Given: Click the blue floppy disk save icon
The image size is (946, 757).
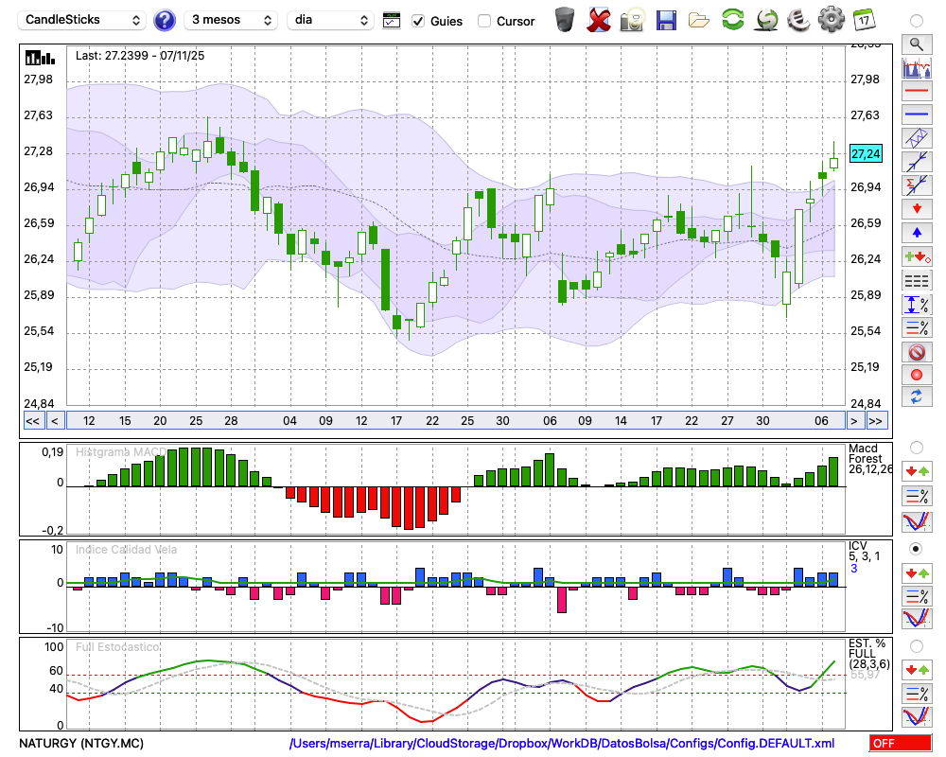Looking at the screenshot, I should tap(666, 19).
